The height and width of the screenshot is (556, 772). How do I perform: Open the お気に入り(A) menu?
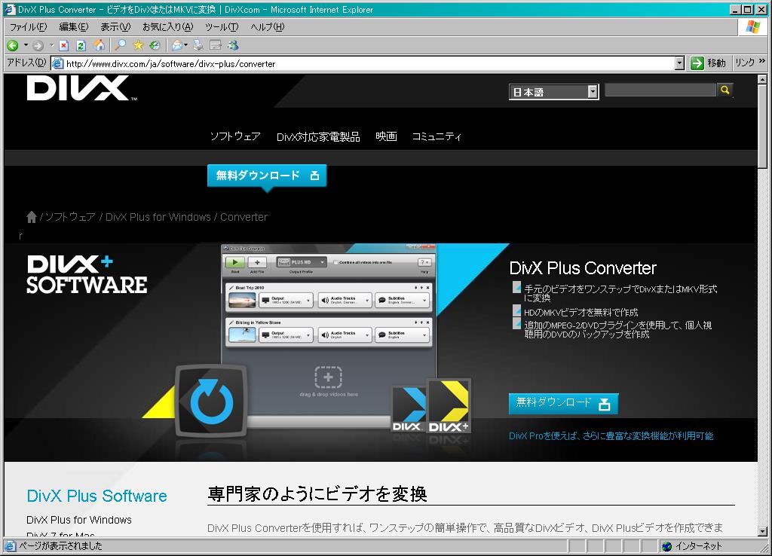[x=167, y=27]
